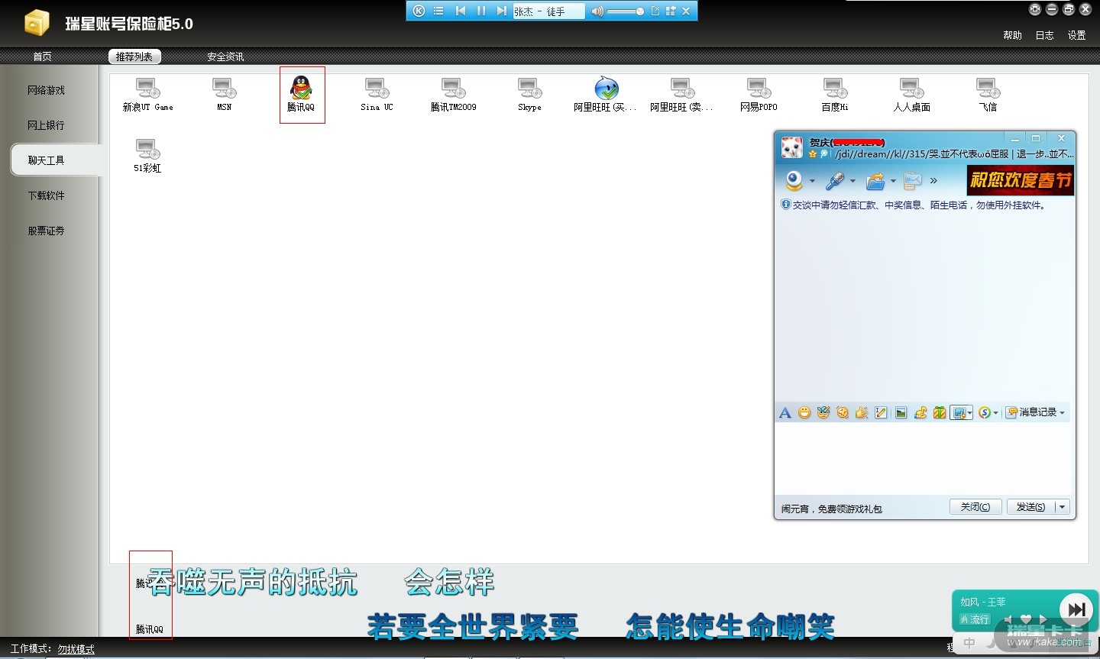The image size is (1100, 659).
Task: Expand the voice chat dropdown arrow
Action: click(852, 182)
